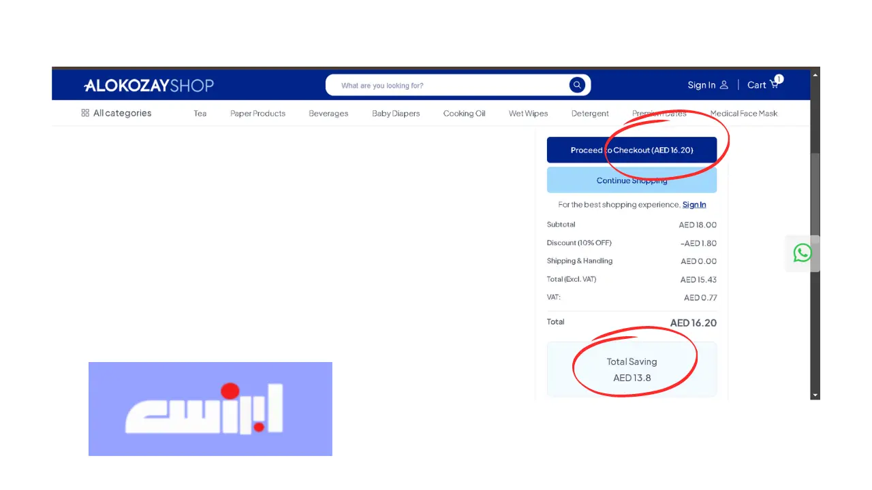
Task: Open the Cooking Oil category
Action: 464,114
